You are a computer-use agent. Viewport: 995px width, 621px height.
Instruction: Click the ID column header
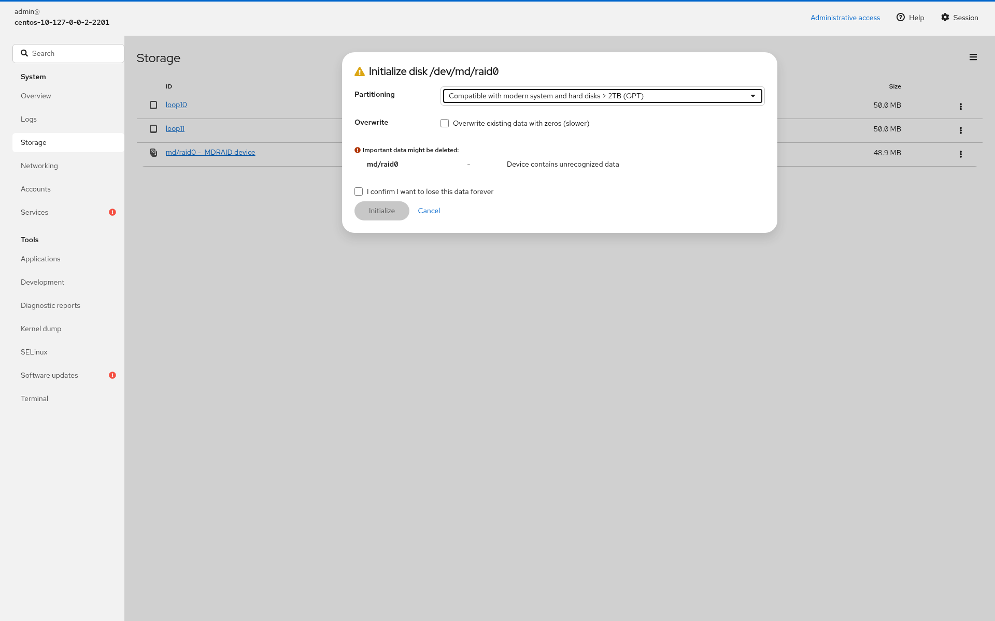pyautogui.click(x=169, y=86)
